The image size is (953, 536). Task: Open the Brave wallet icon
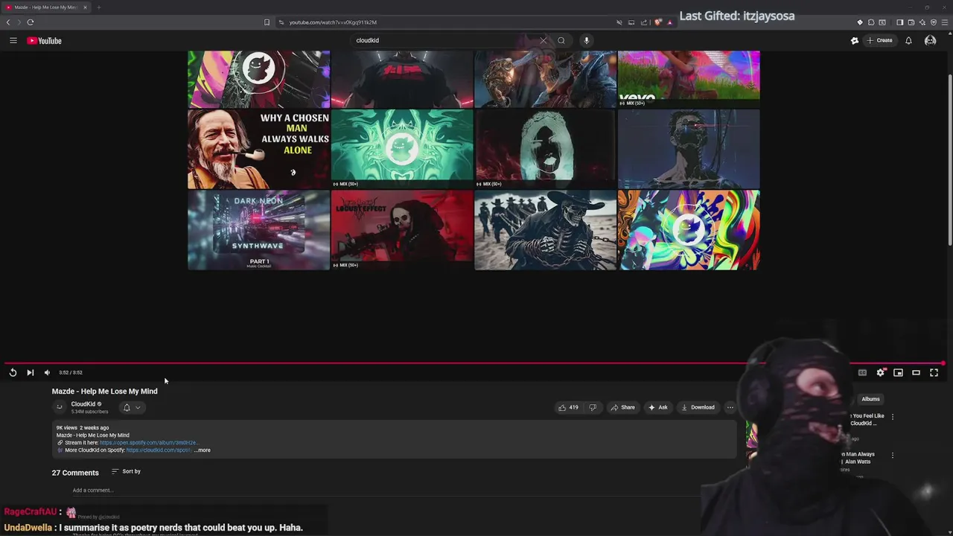tap(911, 22)
